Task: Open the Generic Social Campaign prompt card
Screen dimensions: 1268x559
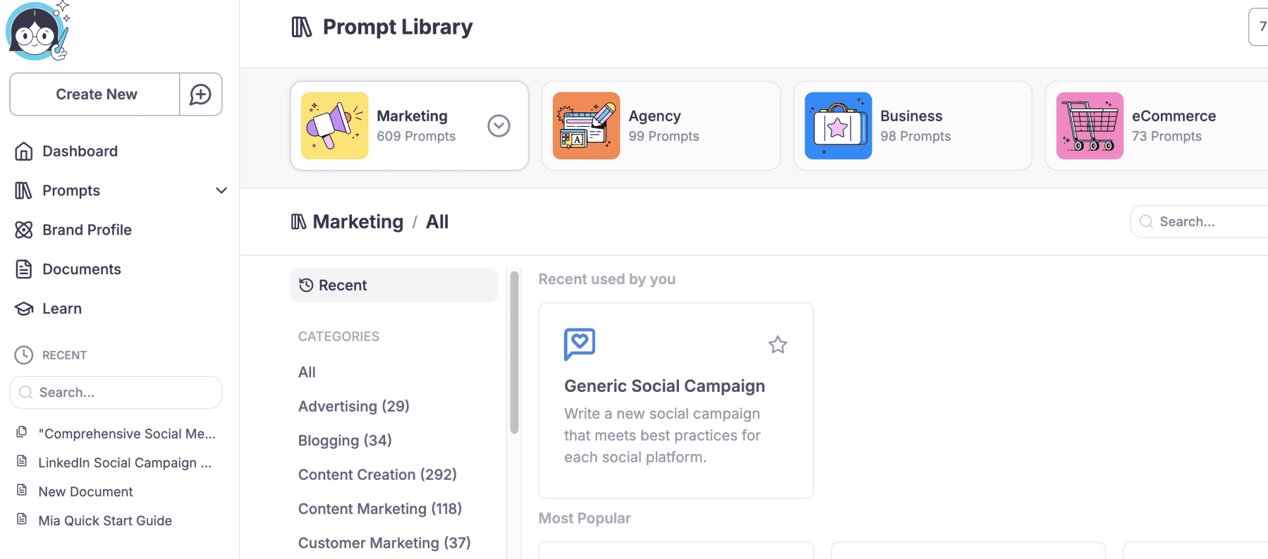Action: 676,400
